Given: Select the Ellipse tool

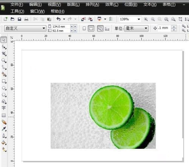Looking at the screenshot, I should (4, 88).
